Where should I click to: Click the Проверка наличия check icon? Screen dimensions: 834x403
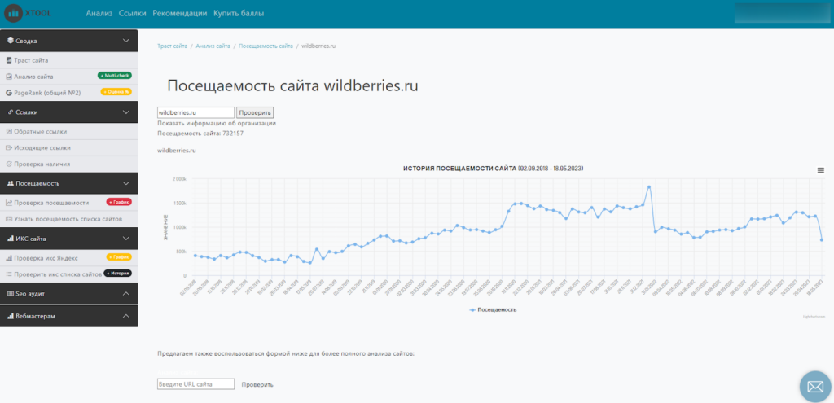coord(8,164)
